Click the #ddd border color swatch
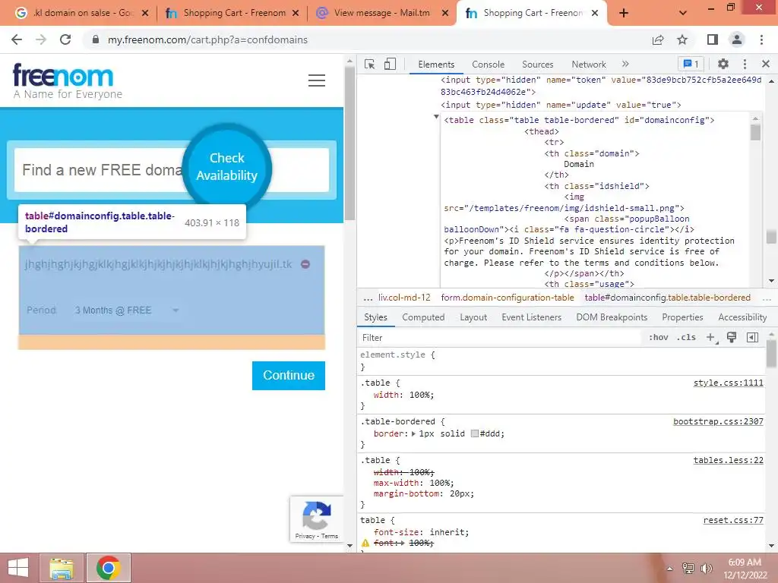This screenshot has height=583, width=778. coord(474,433)
